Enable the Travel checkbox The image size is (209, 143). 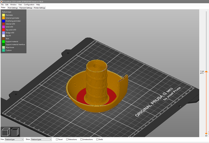pyautogui.click(x=57, y=140)
